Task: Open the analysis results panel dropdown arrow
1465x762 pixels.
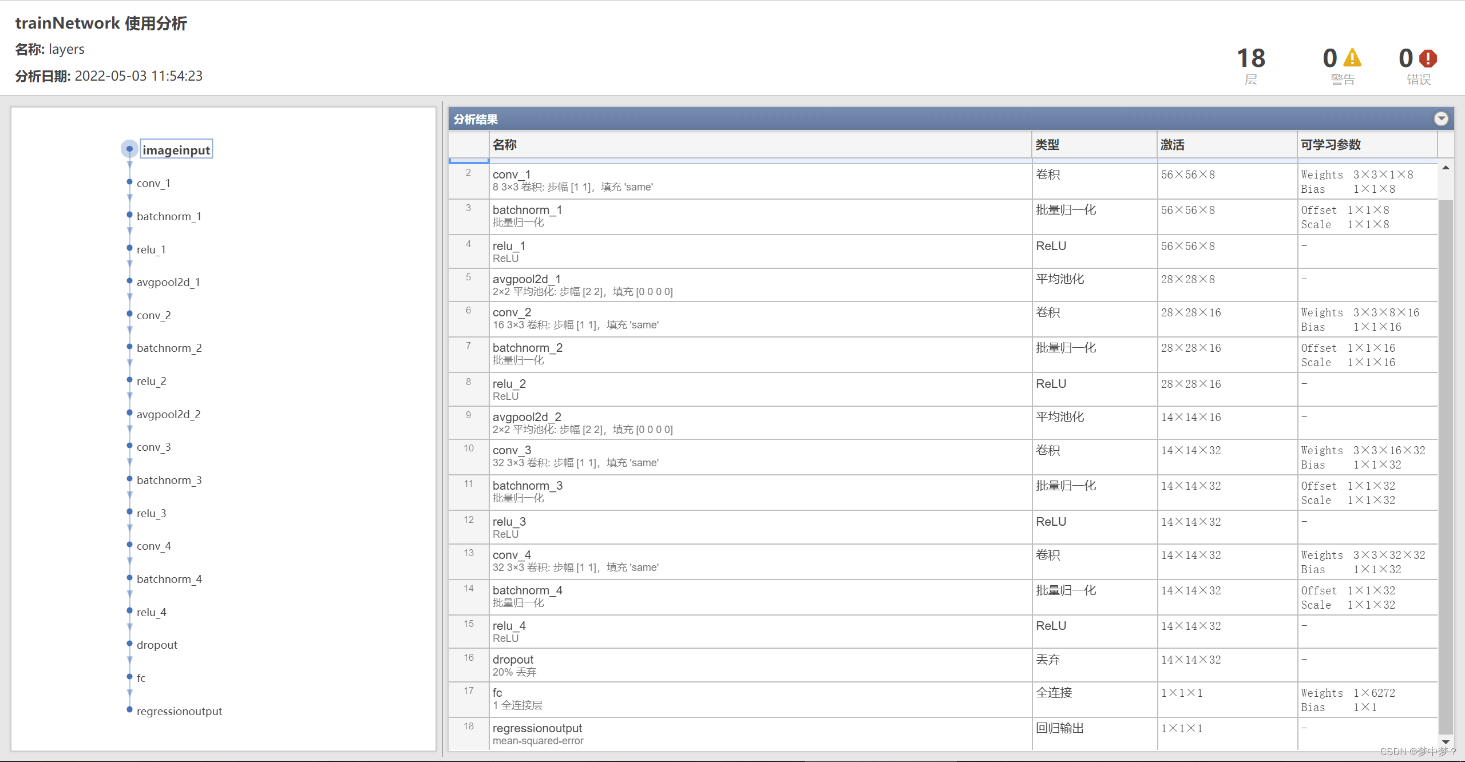Action: point(1441,118)
